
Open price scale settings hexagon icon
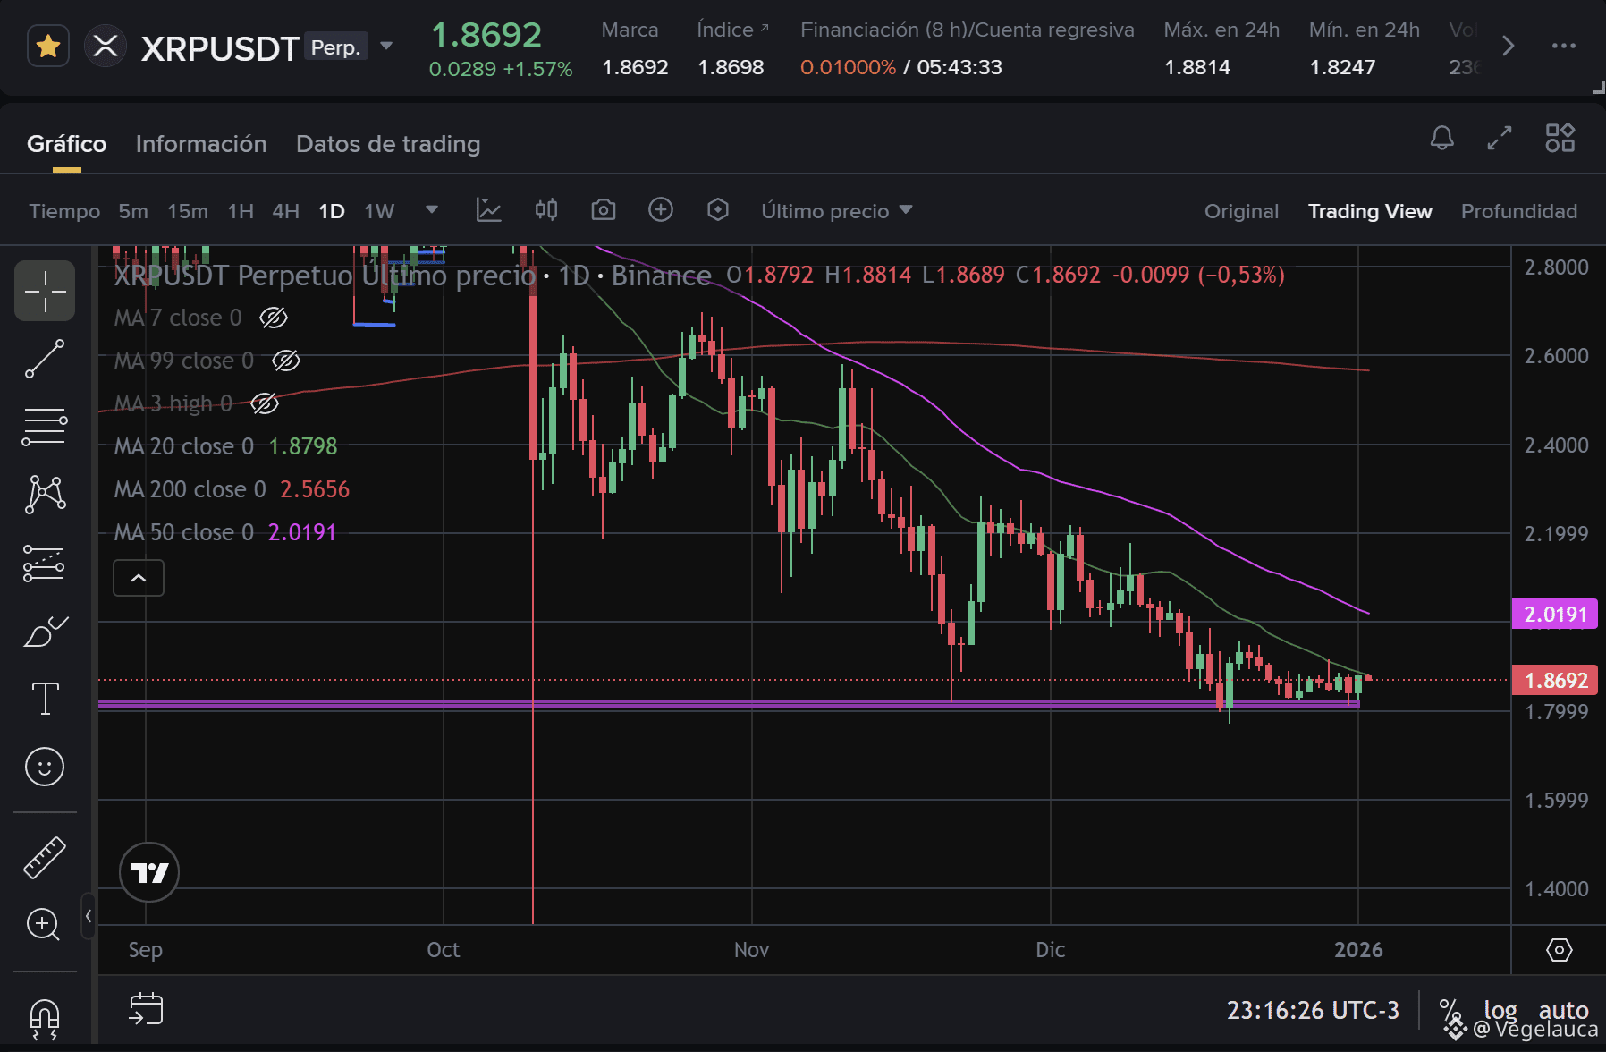point(1559,950)
